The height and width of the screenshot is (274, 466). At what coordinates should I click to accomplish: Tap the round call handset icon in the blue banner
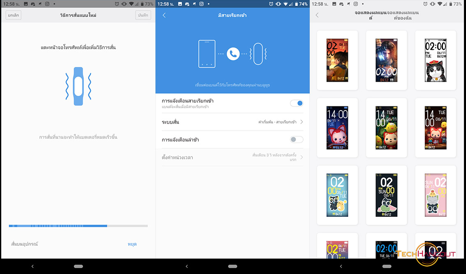[x=233, y=54]
